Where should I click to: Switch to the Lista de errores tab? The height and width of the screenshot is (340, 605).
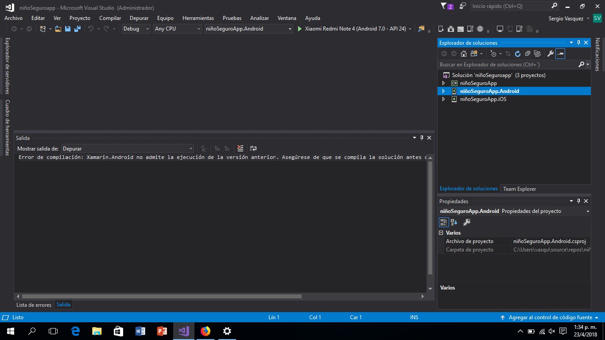(x=34, y=305)
